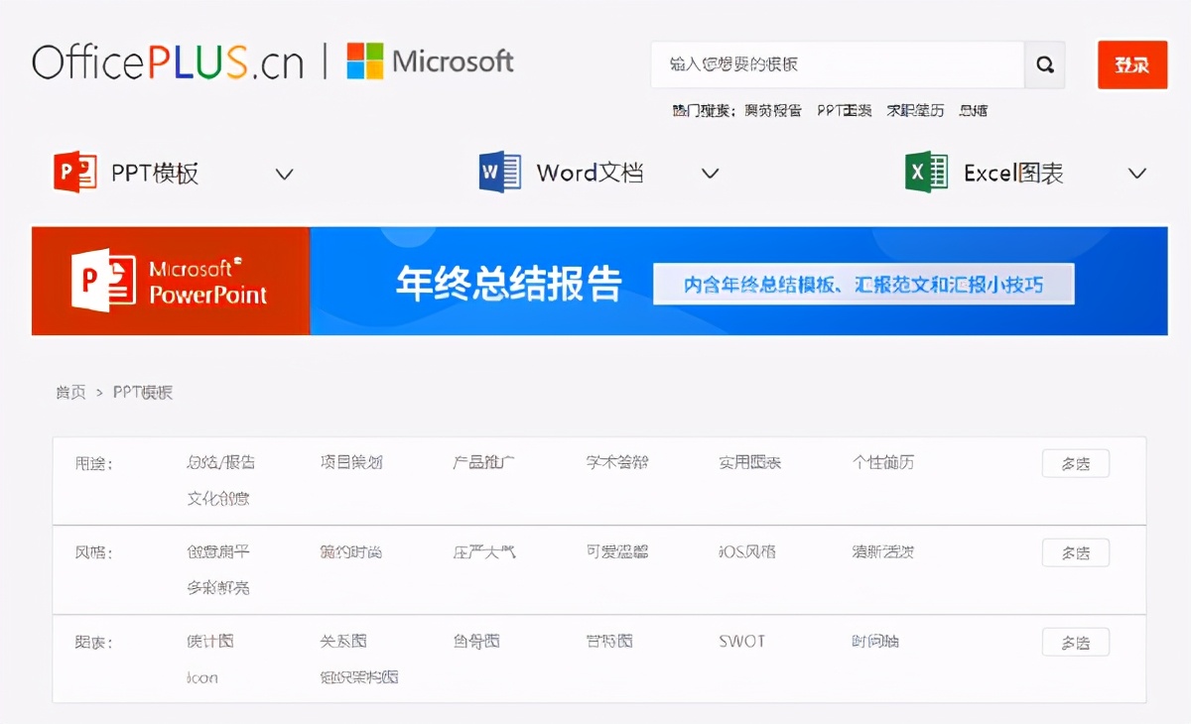Click the Microsoft four-square logo

[364, 61]
